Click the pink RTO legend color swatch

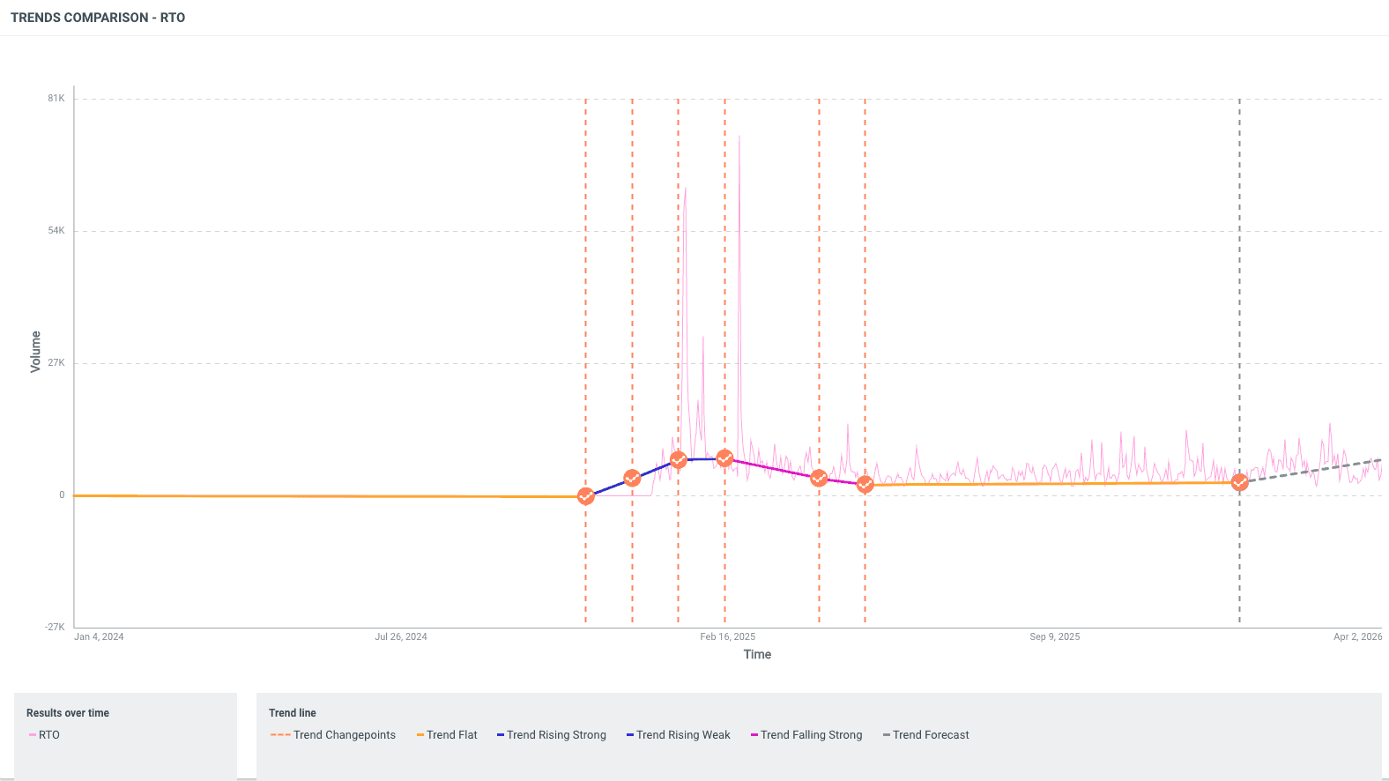coord(33,735)
